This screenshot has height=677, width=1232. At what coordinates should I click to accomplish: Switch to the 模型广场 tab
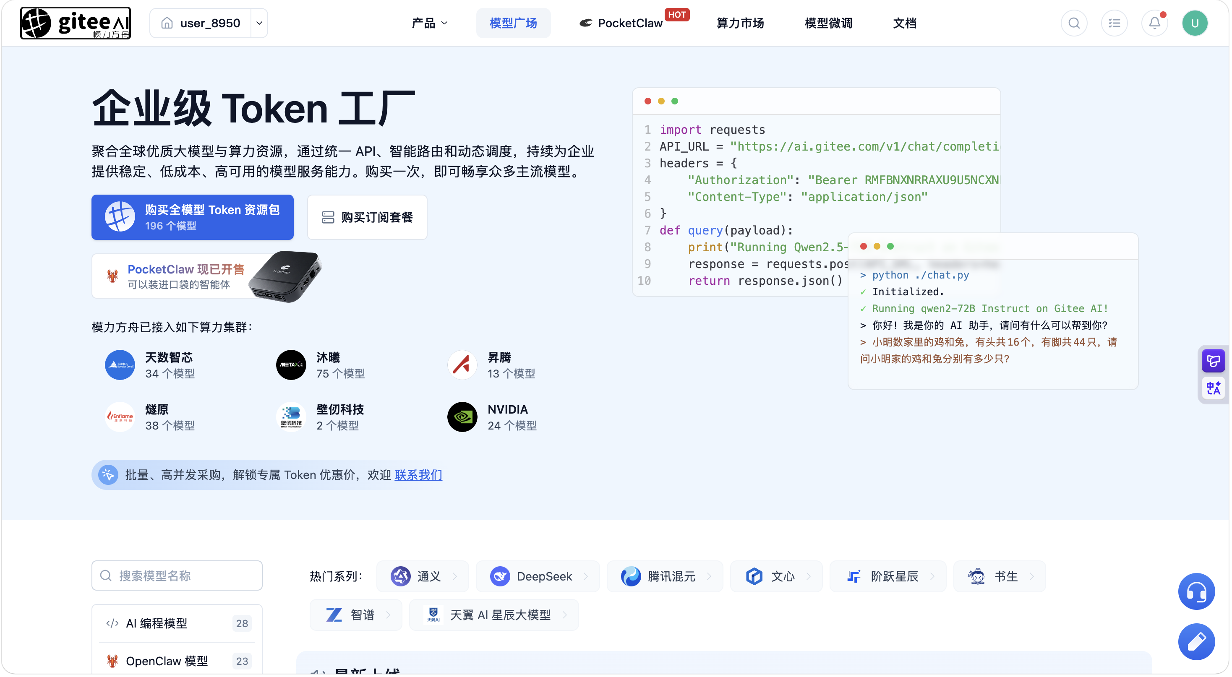[513, 23]
